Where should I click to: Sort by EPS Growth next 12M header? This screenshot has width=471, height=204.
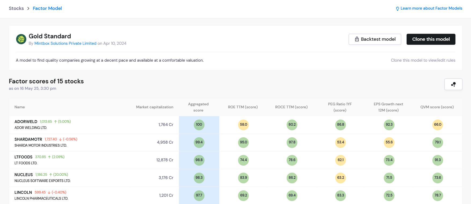(x=388, y=107)
